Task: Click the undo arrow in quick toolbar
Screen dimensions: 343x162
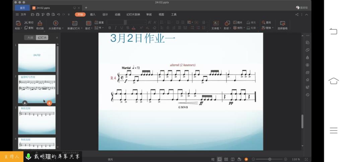Action: click(58, 15)
